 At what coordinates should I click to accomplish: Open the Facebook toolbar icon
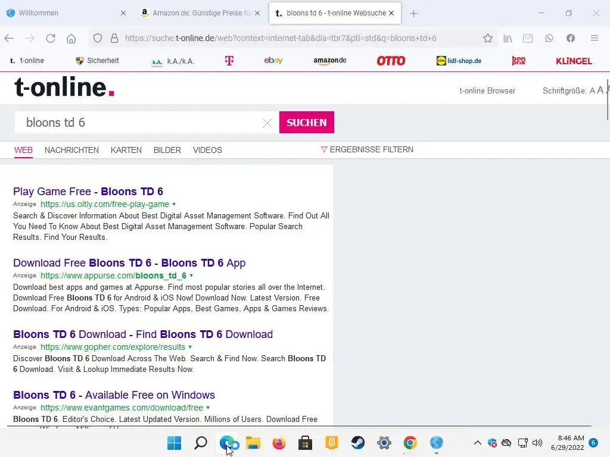coord(571,38)
